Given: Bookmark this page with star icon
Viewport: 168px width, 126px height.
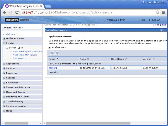Looking at the screenshot, I should (x=157, y=12).
